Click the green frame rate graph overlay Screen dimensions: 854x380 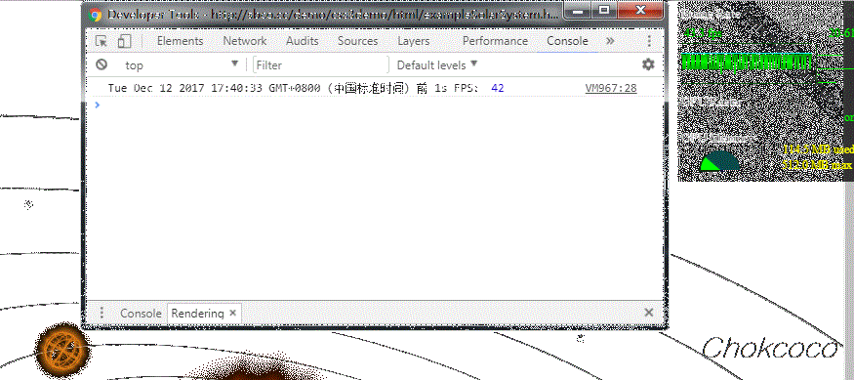tap(747, 62)
